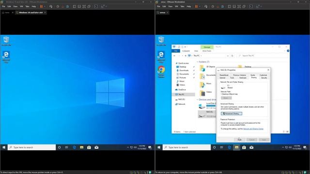
Task: Enter Unity mode icon in left VMware toolbar
Action: pos(89,6)
